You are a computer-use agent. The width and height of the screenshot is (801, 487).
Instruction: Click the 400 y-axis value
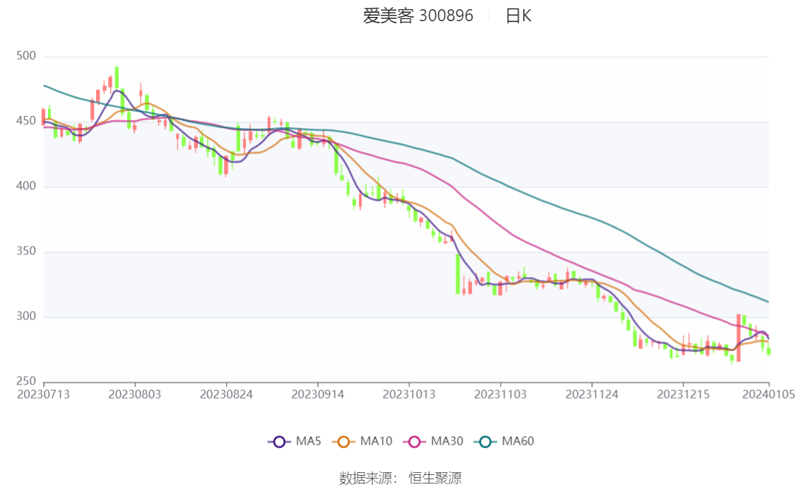27,186
